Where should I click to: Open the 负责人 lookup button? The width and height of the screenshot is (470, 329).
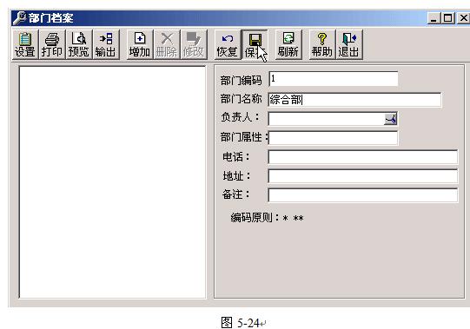click(390, 119)
